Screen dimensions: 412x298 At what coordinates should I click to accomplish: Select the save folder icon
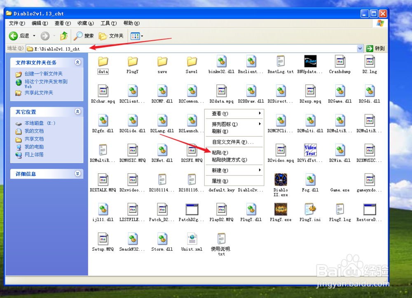point(162,62)
